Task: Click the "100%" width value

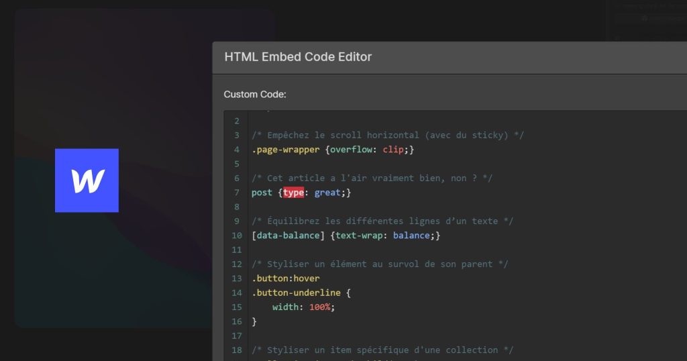Action: coord(321,307)
